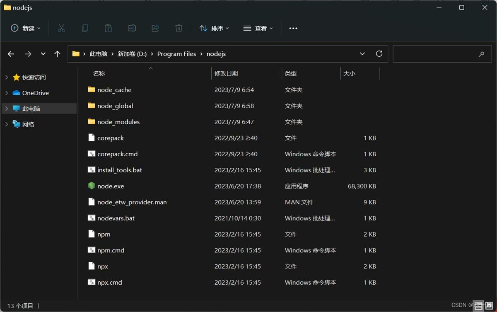Open address bar history dropdown

362,54
